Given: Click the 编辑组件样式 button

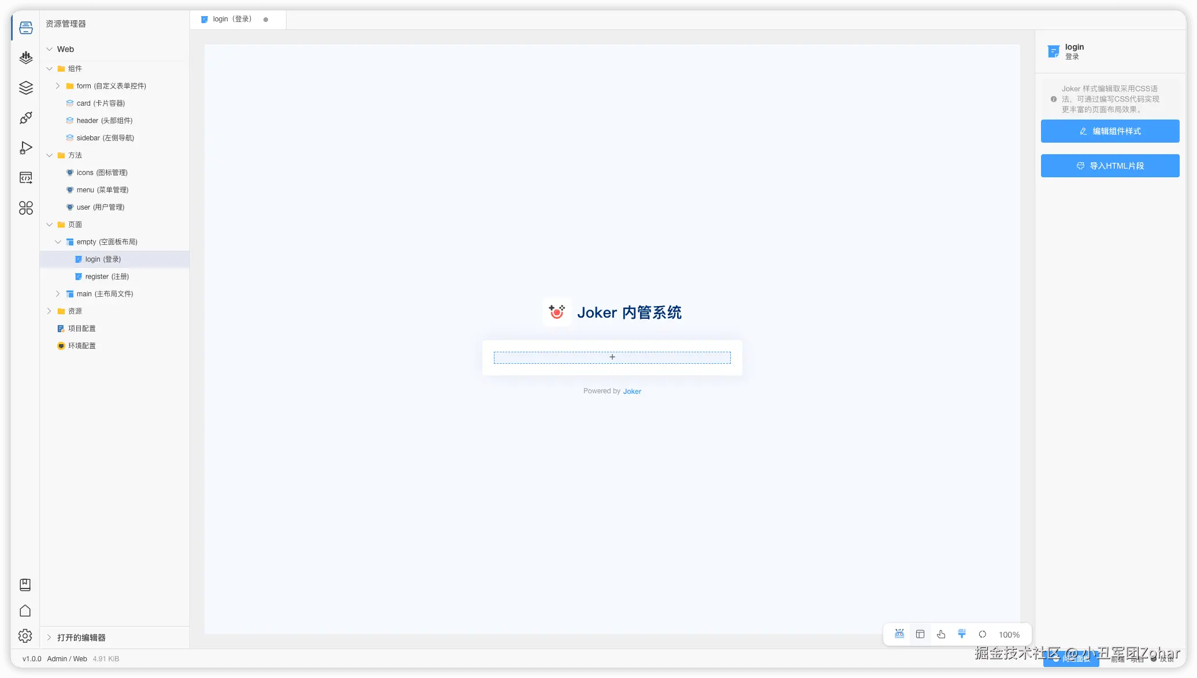Looking at the screenshot, I should (x=1110, y=131).
